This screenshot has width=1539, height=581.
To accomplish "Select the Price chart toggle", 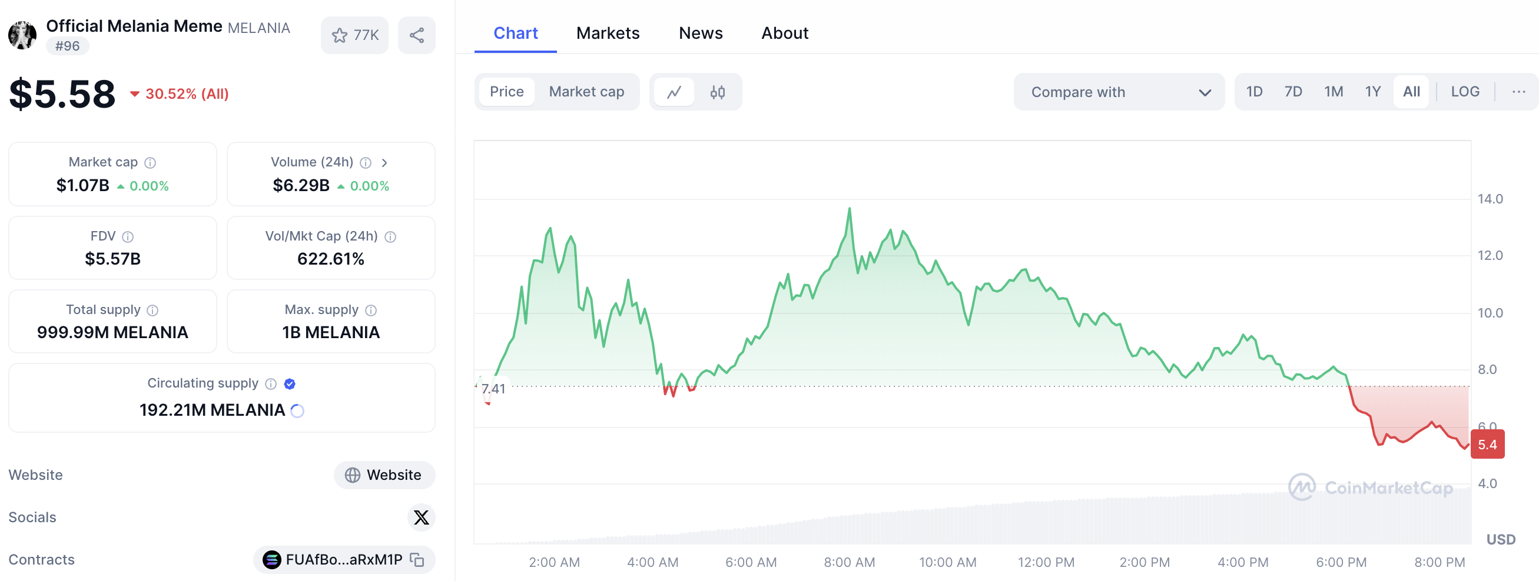I will (x=507, y=92).
